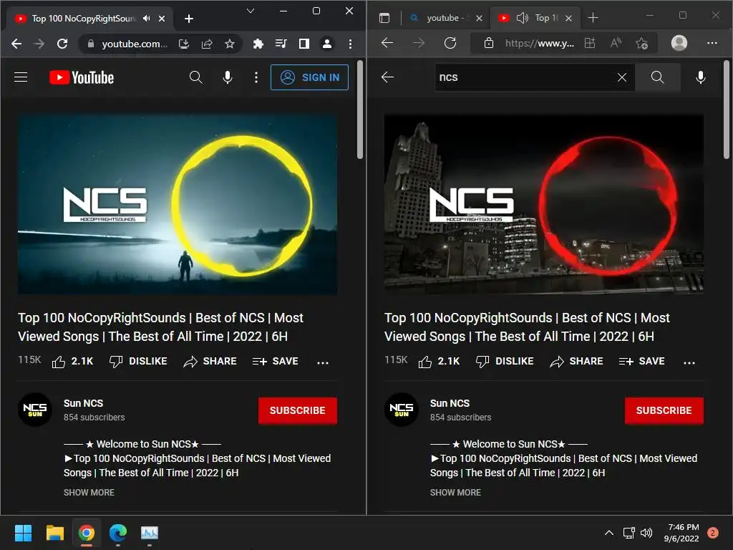Expand SHOW MORE description in Chrome window
This screenshot has height=550, width=733.
[x=89, y=493]
